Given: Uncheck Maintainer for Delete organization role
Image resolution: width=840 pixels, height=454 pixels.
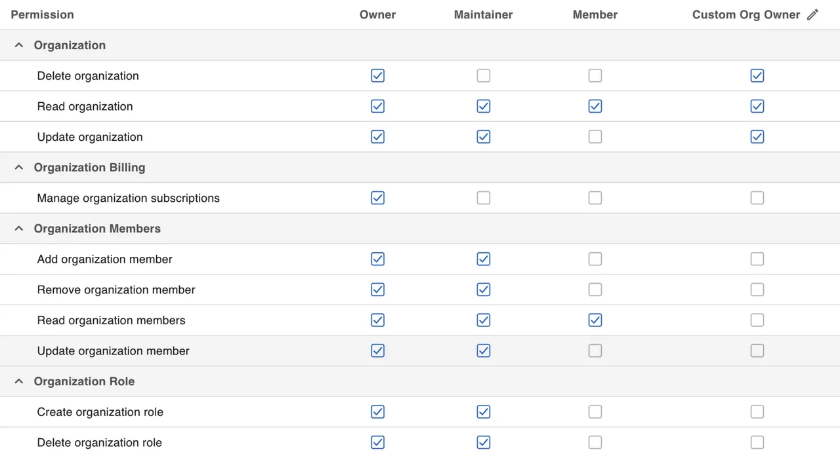Looking at the screenshot, I should (484, 443).
